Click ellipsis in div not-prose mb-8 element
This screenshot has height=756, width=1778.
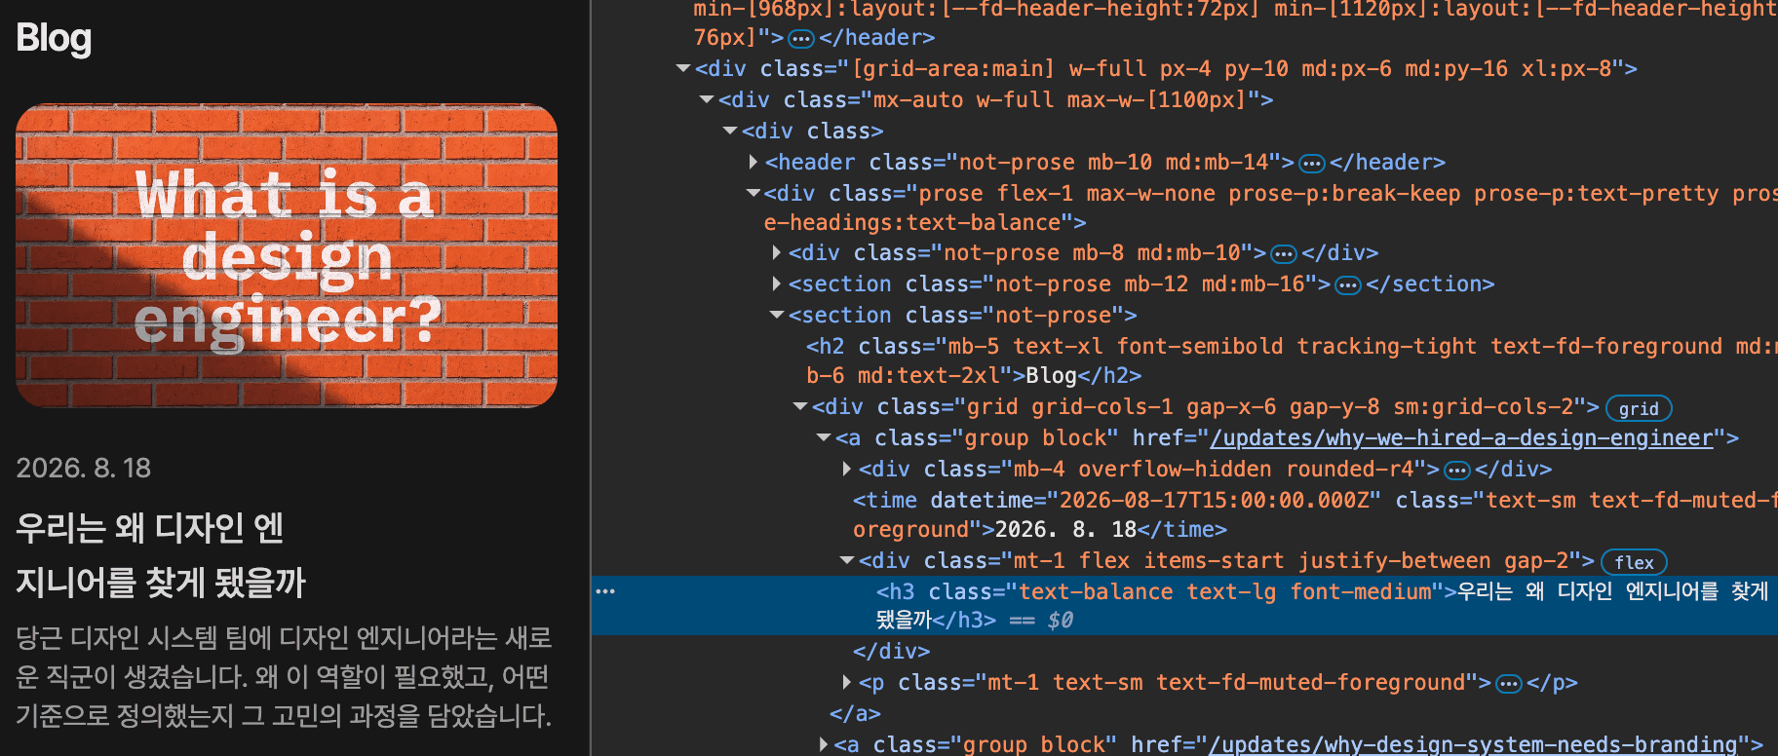click(1284, 254)
